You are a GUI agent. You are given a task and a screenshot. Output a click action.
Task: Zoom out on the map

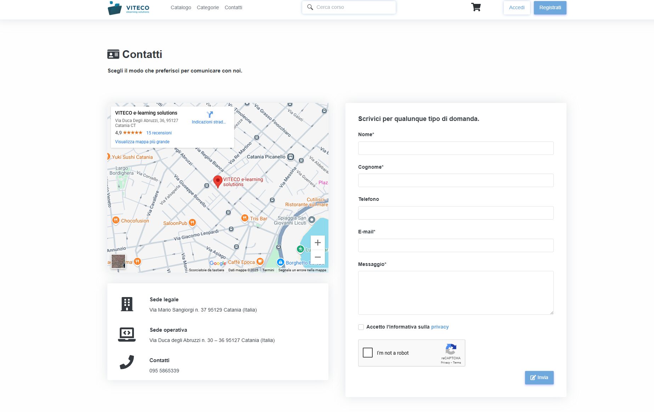coord(317,257)
